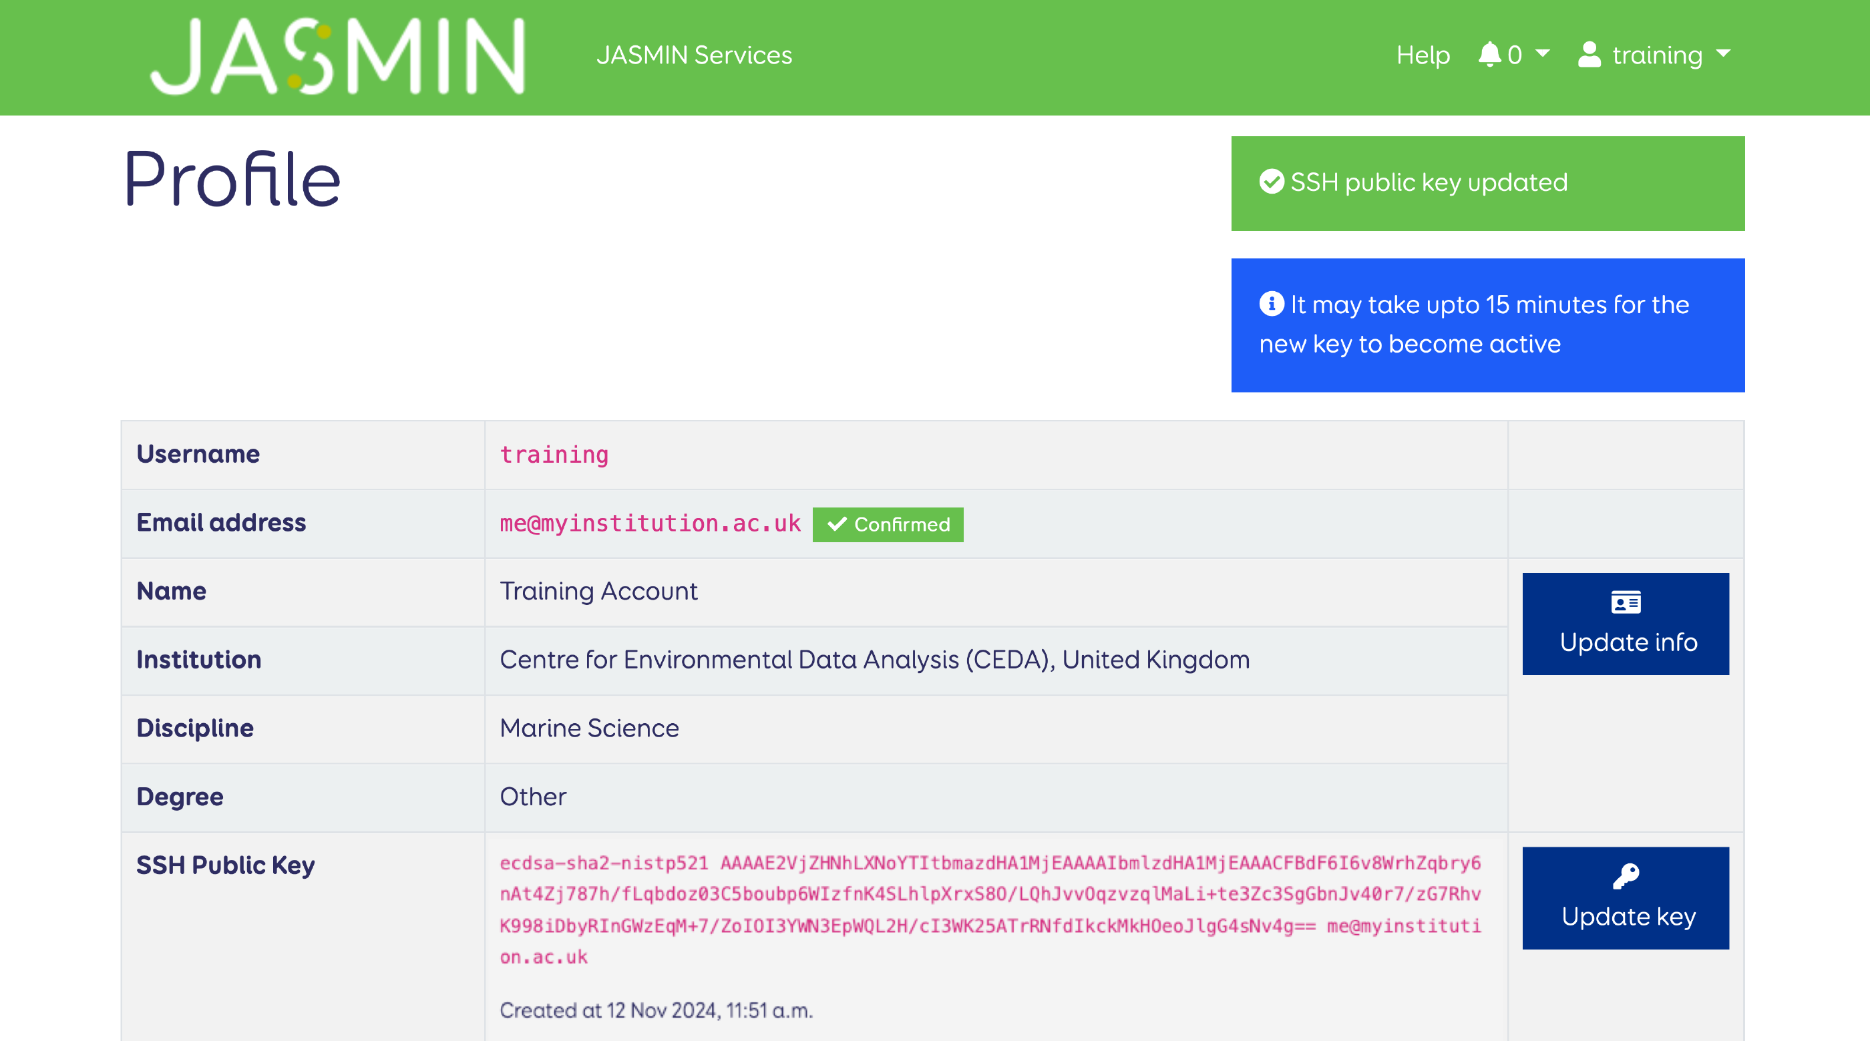Image resolution: width=1870 pixels, height=1041 pixels.
Task: Click the checkmark icon in Confirmed badge
Action: coord(837,524)
